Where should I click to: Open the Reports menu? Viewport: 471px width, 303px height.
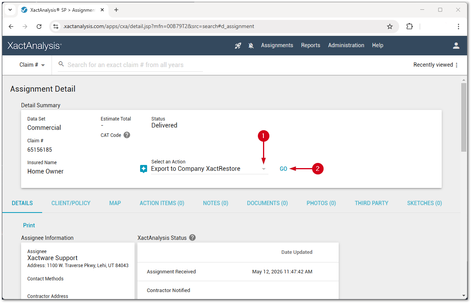(311, 45)
